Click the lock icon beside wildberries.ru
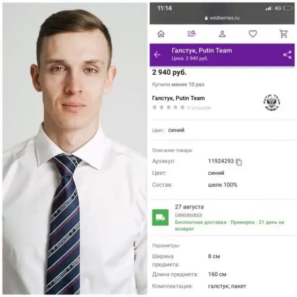The image size is (297, 297). [x=206, y=18]
